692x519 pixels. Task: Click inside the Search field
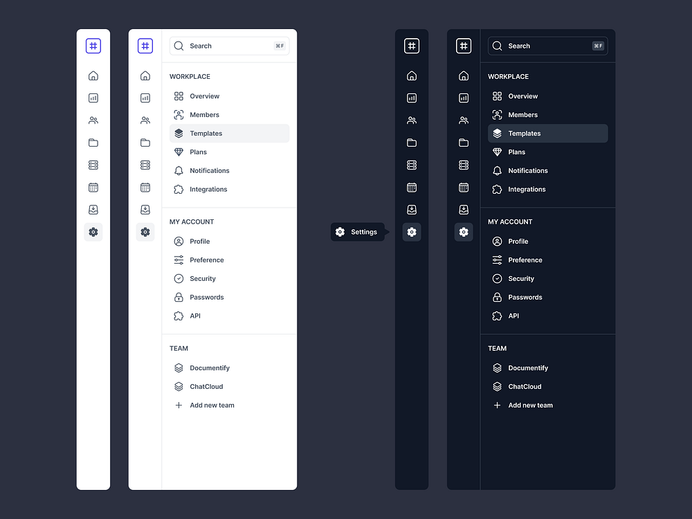[229, 46]
